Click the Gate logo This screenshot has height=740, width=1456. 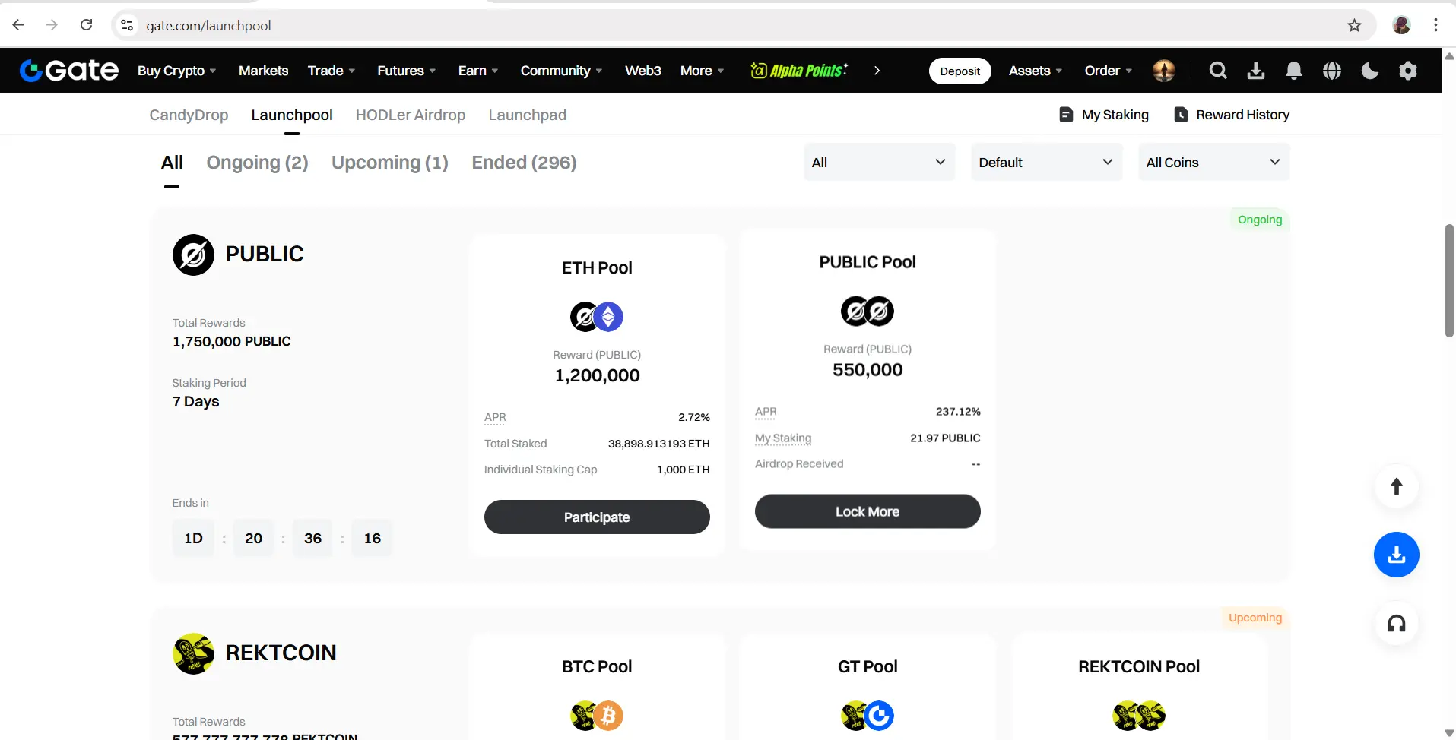(69, 71)
